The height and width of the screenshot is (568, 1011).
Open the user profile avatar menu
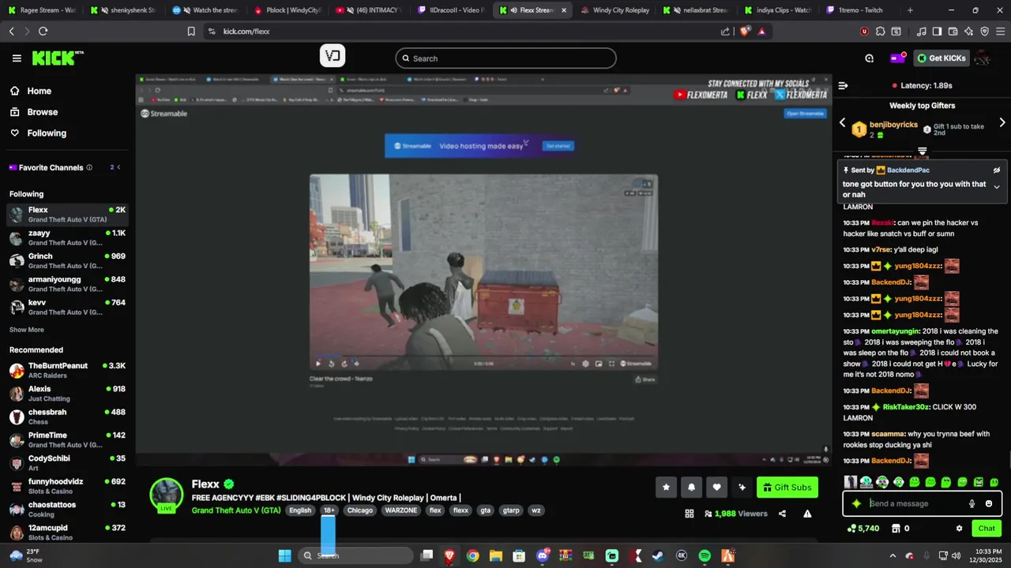983,58
